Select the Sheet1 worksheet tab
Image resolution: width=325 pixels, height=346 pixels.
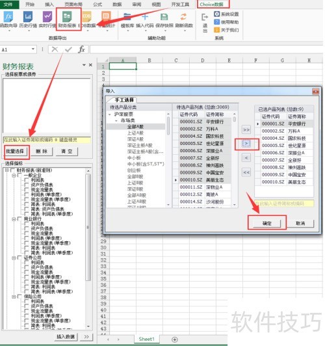[x=146, y=339]
